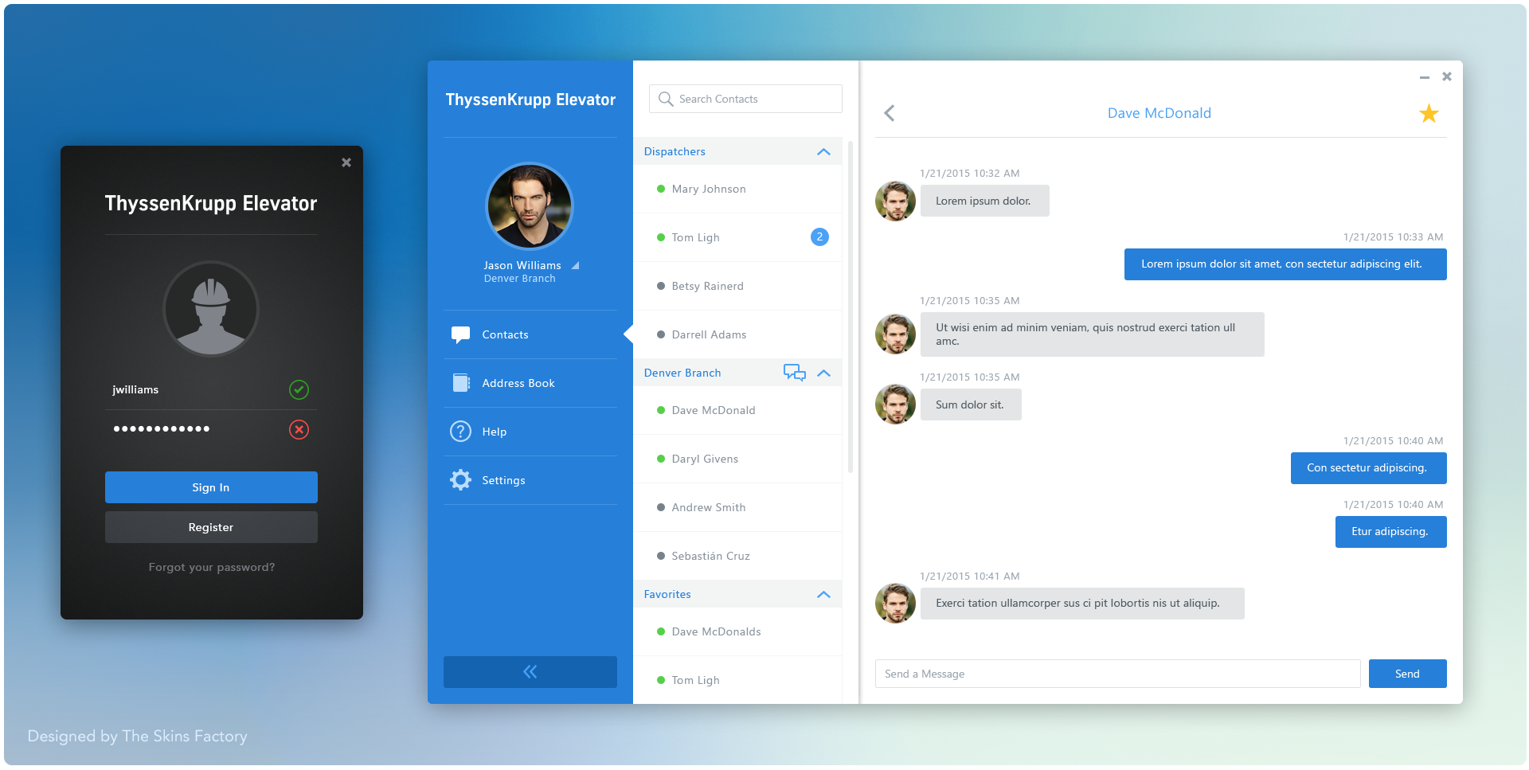The image size is (1529, 770).
Task: Select contact Andrew Smith
Action: pyautogui.click(x=737, y=507)
